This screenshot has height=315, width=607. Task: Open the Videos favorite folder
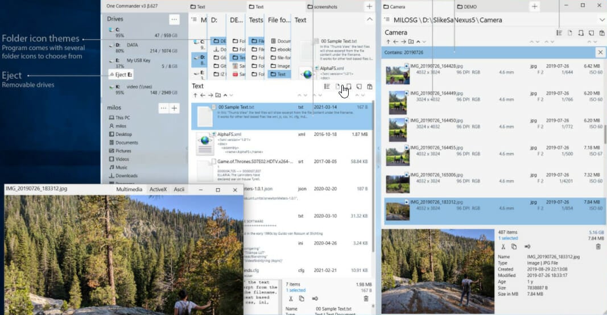119,159
